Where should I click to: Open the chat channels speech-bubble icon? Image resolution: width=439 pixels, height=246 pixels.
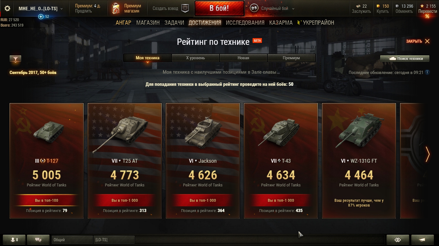pos(38,240)
